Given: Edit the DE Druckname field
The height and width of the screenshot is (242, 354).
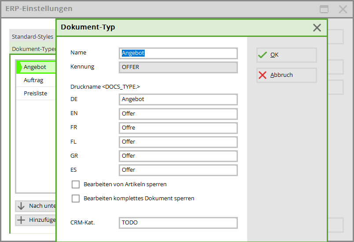Looking at the screenshot, I should (x=178, y=99).
